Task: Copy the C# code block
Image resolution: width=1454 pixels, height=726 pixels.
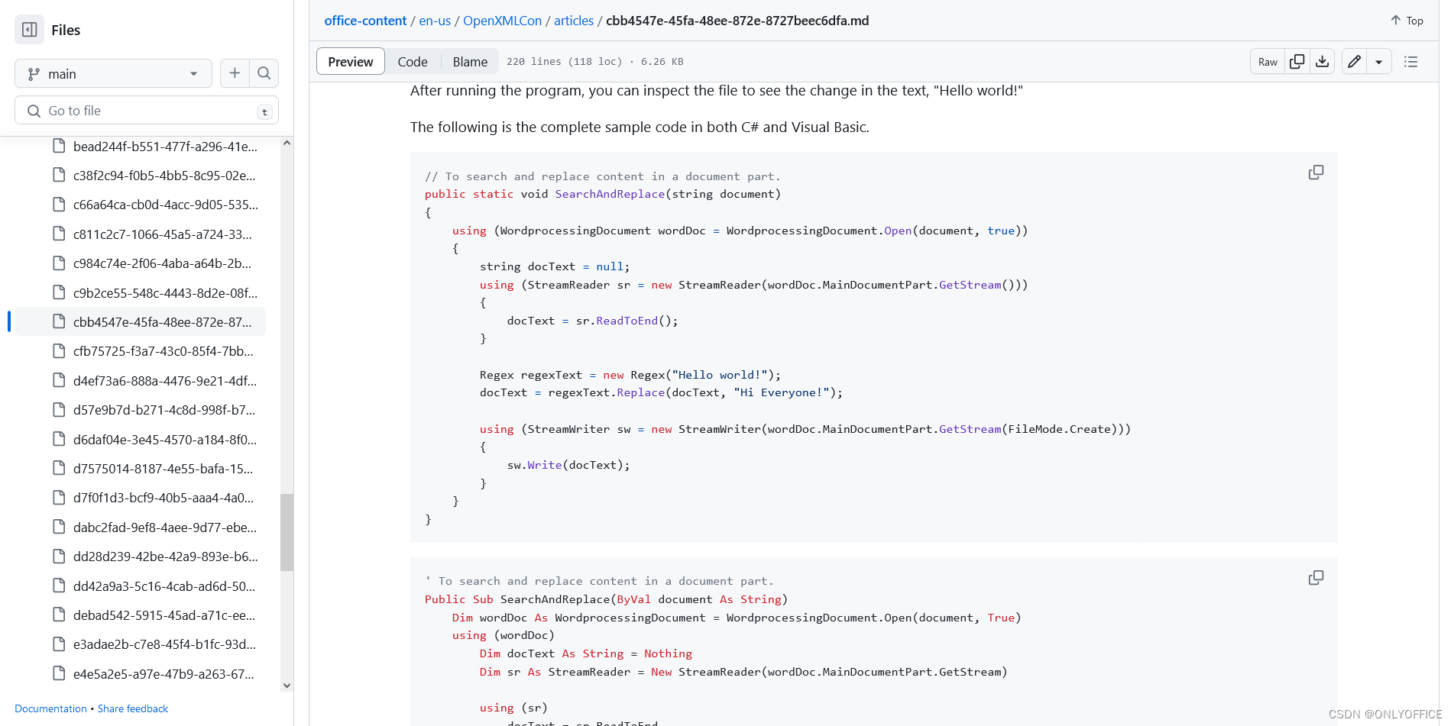Action: click(1316, 173)
